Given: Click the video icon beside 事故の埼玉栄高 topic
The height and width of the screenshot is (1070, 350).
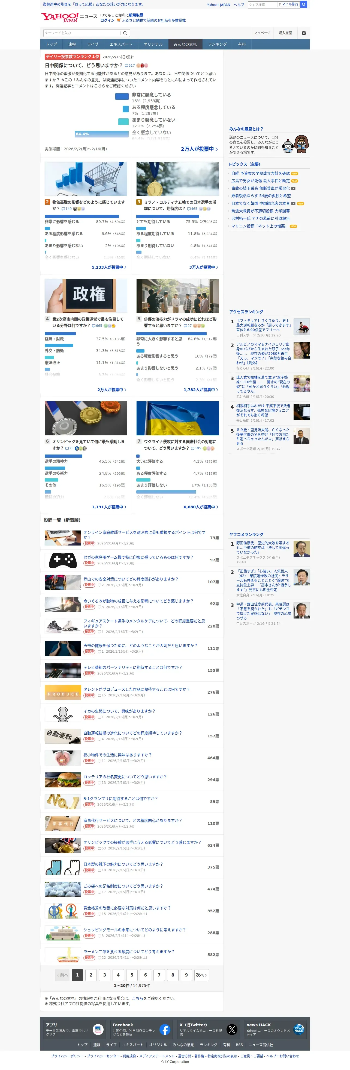Looking at the screenshot, I should pyautogui.click(x=293, y=189).
